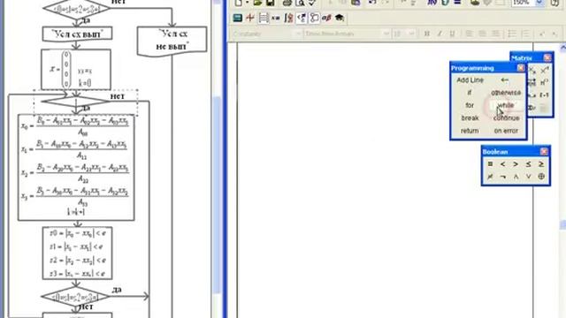Viewport: 566px width, 318px height.
Task: Insert the while loop from Programming palette
Action: 506,105
